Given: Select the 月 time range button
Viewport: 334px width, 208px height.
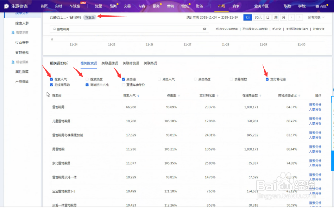Looking at the screenshot, I should coord(283,17).
